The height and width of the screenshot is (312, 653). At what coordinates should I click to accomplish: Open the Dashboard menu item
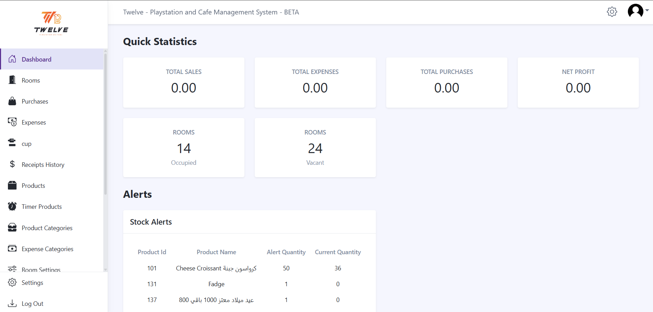(x=36, y=59)
